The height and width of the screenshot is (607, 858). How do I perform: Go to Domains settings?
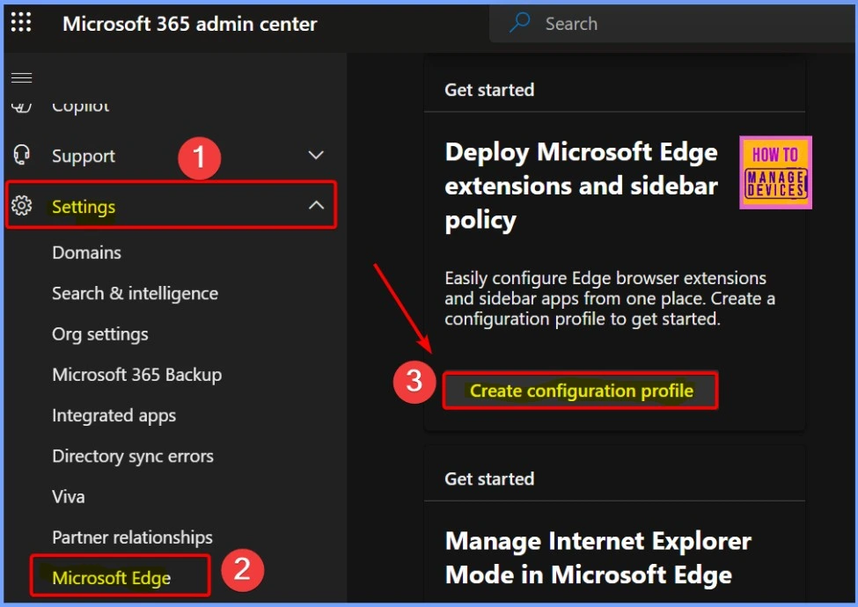pos(86,252)
